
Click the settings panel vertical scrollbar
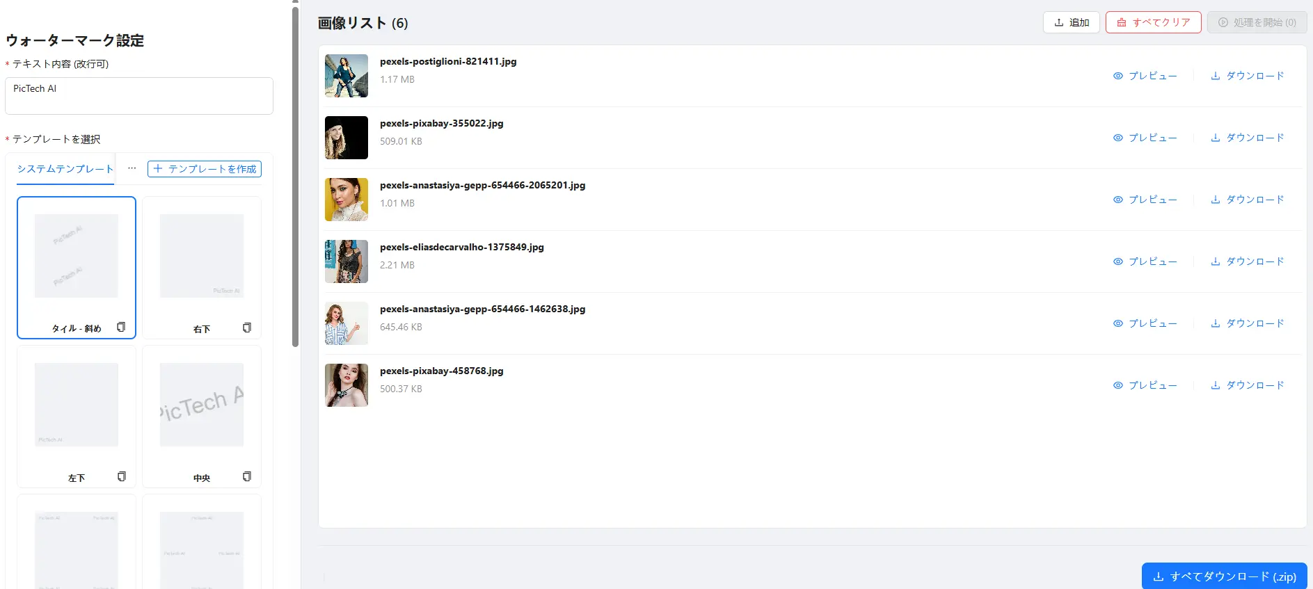click(x=295, y=177)
